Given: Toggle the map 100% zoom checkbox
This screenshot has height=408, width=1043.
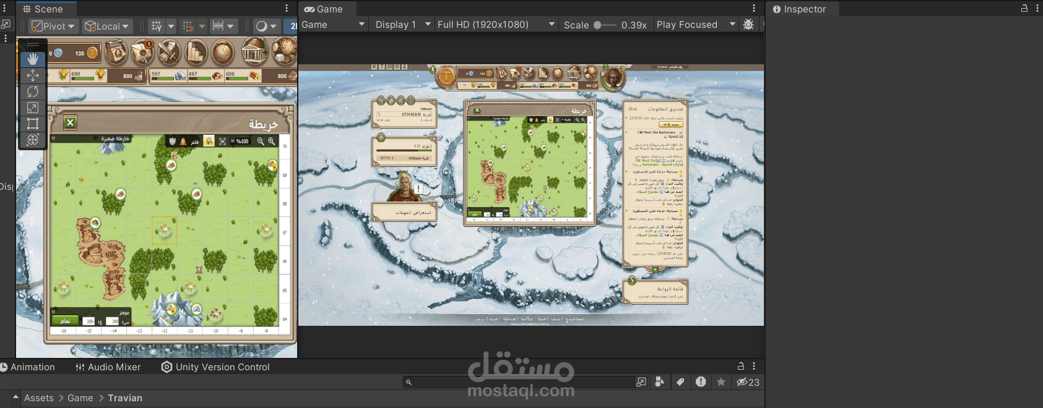Looking at the screenshot, I should pyautogui.click(x=233, y=142).
